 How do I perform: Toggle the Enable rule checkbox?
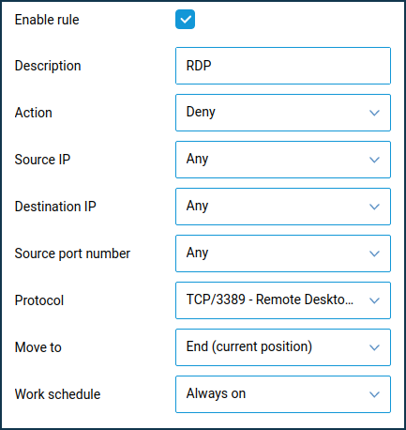point(185,20)
